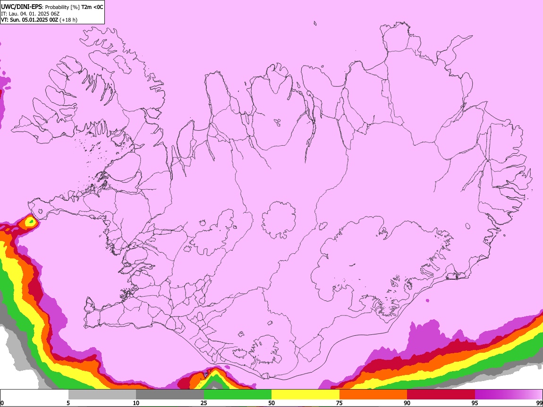This screenshot has height=407, width=543.
Task: Click legend tick label '50'
Action: point(271,403)
